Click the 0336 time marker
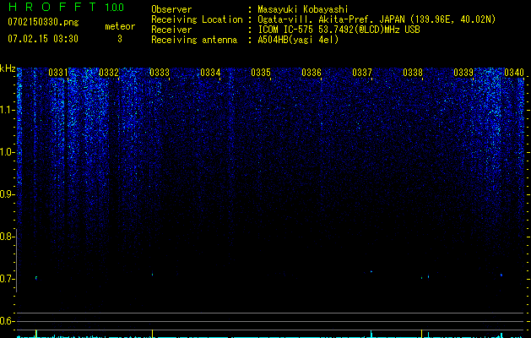The height and width of the screenshot is (338, 531). (312, 73)
